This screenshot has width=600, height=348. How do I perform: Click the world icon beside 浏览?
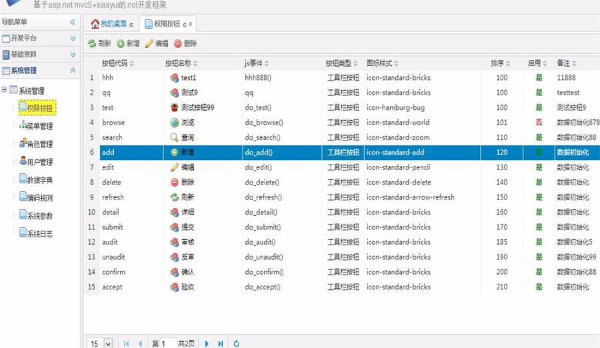point(175,123)
